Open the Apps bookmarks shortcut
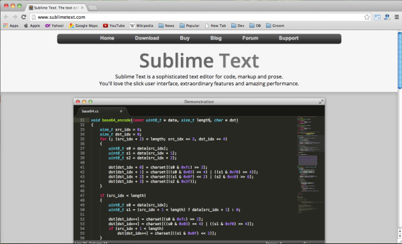 tap(11, 25)
